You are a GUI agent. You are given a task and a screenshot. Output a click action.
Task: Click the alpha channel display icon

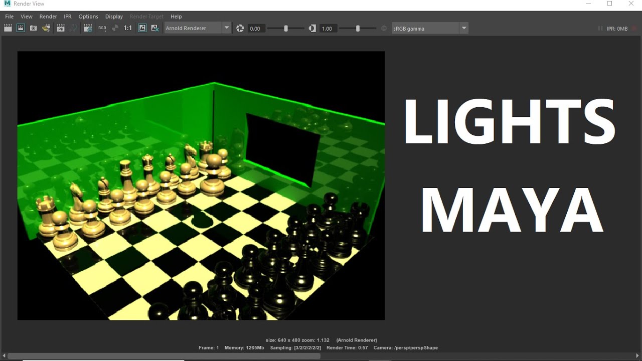[x=115, y=28]
